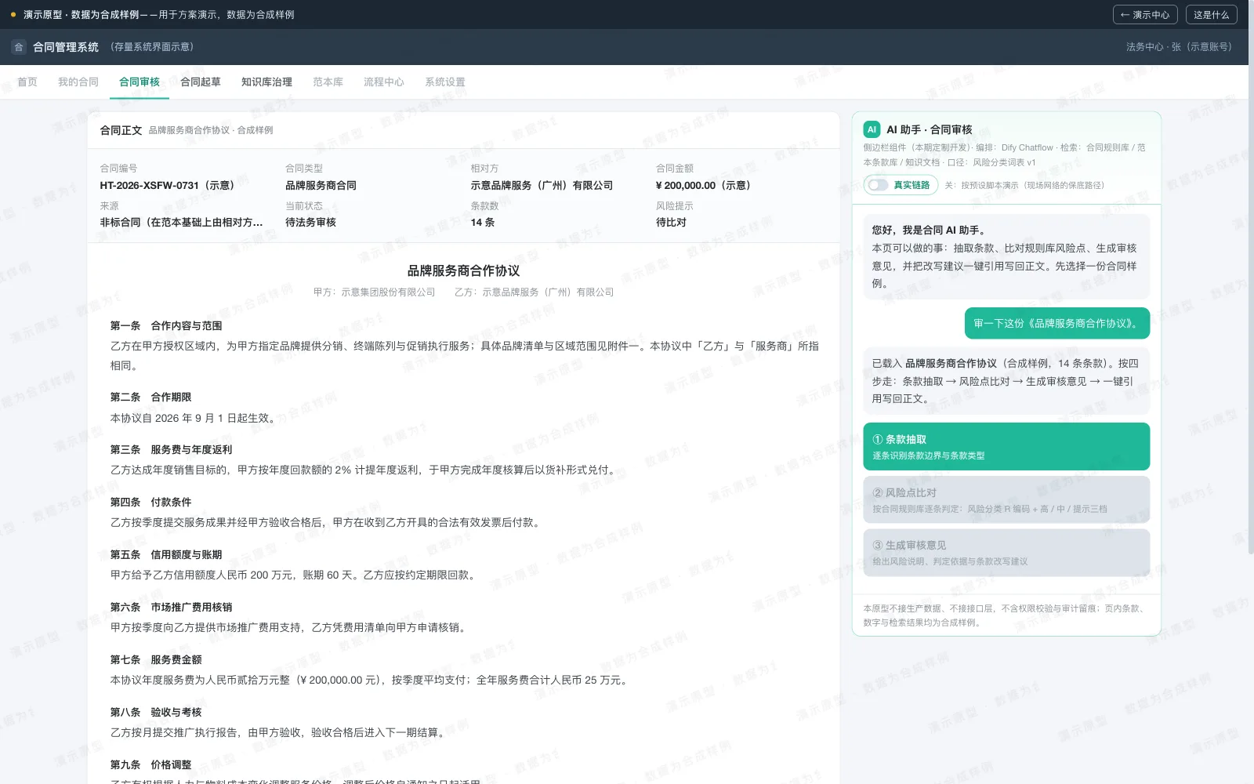This screenshot has width=1254, height=784.
Task: Click the 合同管理系统 title text
Action: pos(66,47)
